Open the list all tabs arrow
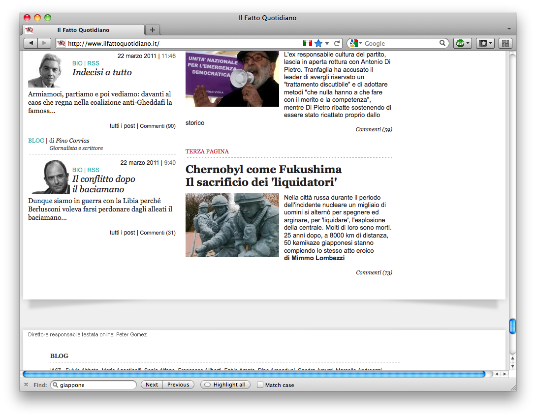 (509, 30)
